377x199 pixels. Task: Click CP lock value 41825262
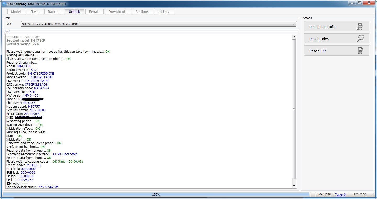[26, 180]
